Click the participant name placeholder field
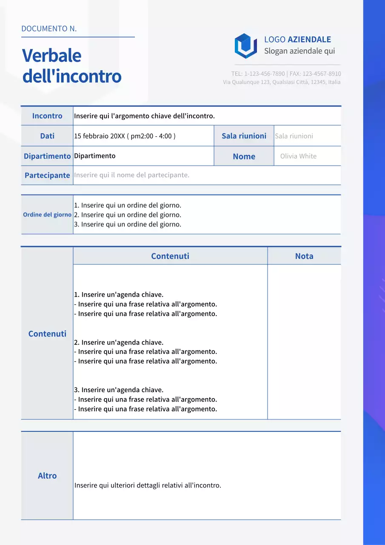The width and height of the screenshot is (385, 545). tap(131, 175)
